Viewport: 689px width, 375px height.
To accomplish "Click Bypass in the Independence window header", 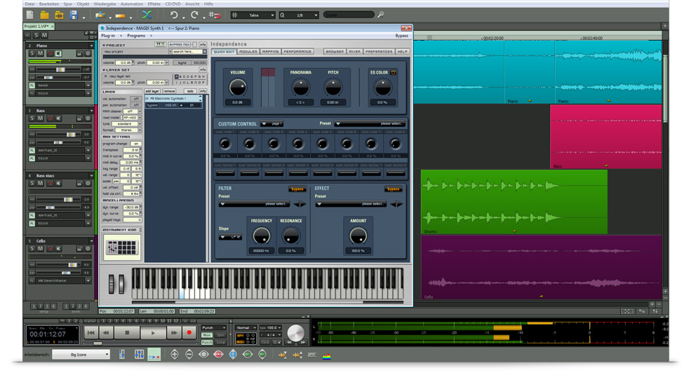I will click(401, 36).
